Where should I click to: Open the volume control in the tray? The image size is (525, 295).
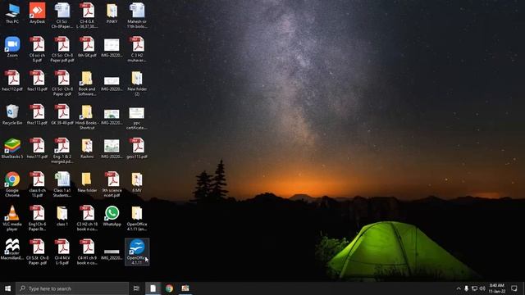[482, 288]
